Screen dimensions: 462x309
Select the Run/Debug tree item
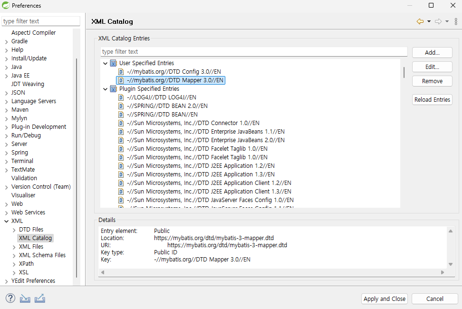coord(26,135)
